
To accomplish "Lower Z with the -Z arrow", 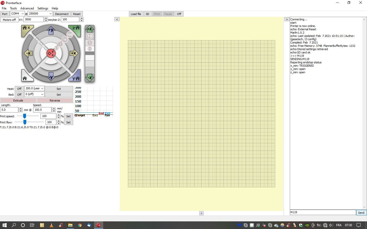I will (89, 78).
